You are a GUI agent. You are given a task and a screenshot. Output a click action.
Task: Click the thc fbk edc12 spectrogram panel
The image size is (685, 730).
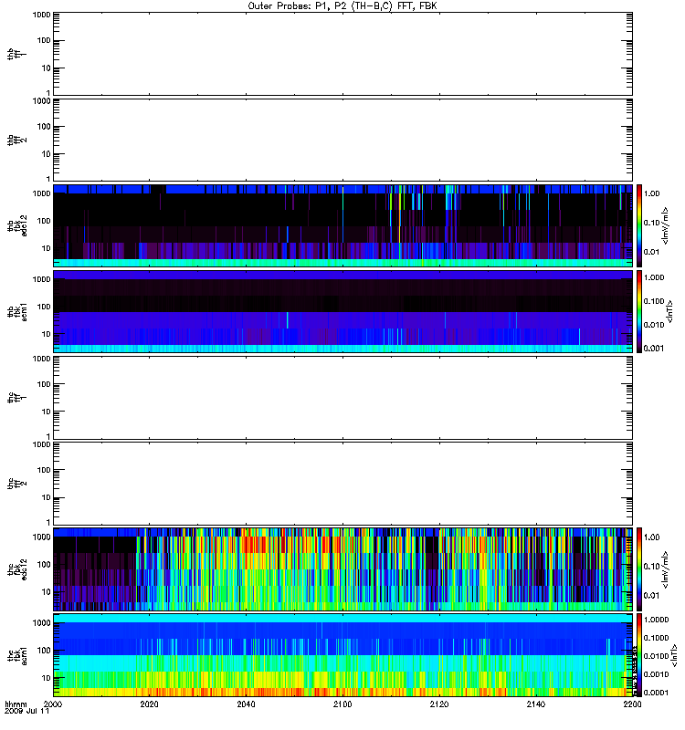click(x=343, y=568)
